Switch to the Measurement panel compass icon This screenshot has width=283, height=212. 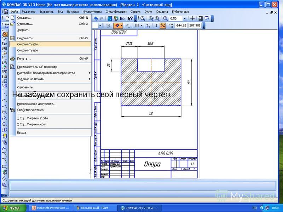[5, 63]
